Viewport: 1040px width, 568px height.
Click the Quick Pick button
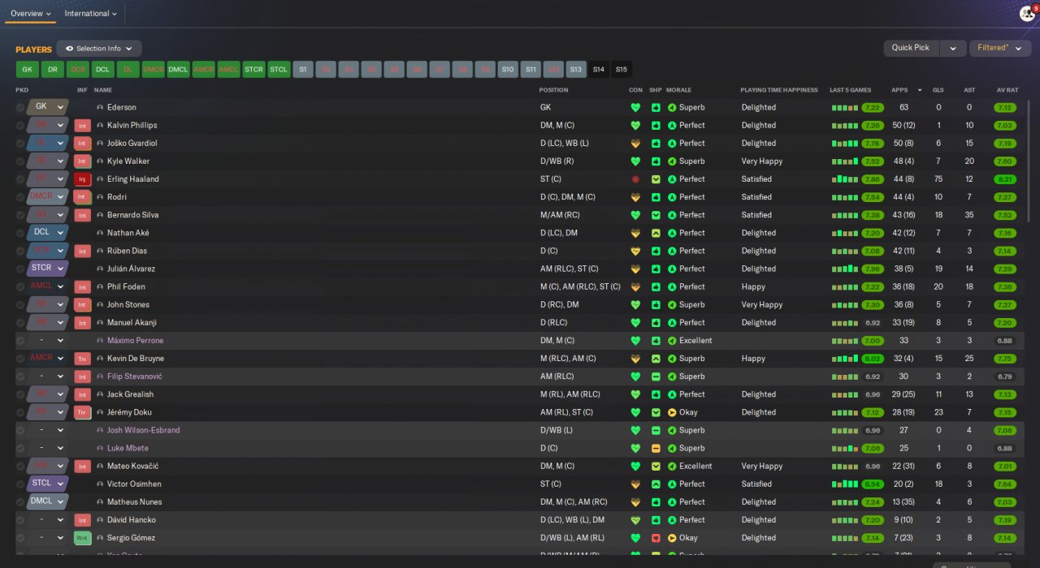tap(911, 49)
